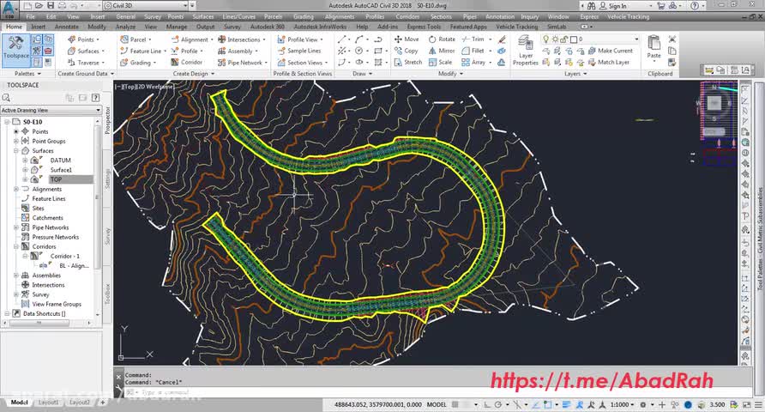The width and height of the screenshot is (765, 412).
Task: Click Sign In link in title bar
Action: 617,6
